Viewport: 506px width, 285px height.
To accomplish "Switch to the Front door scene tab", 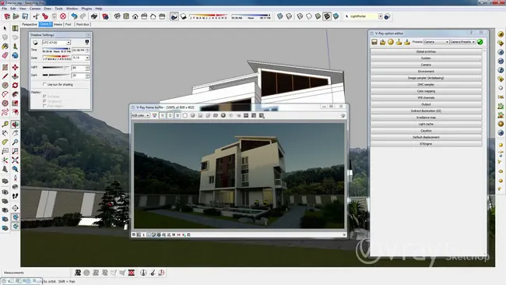I will pyautogui.click(x=83, y=24).
